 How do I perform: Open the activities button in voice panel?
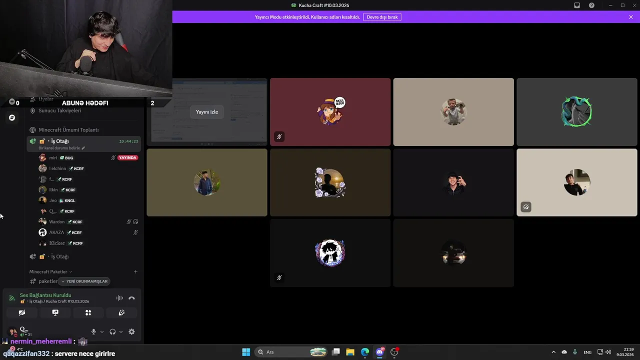pos(88,312)
